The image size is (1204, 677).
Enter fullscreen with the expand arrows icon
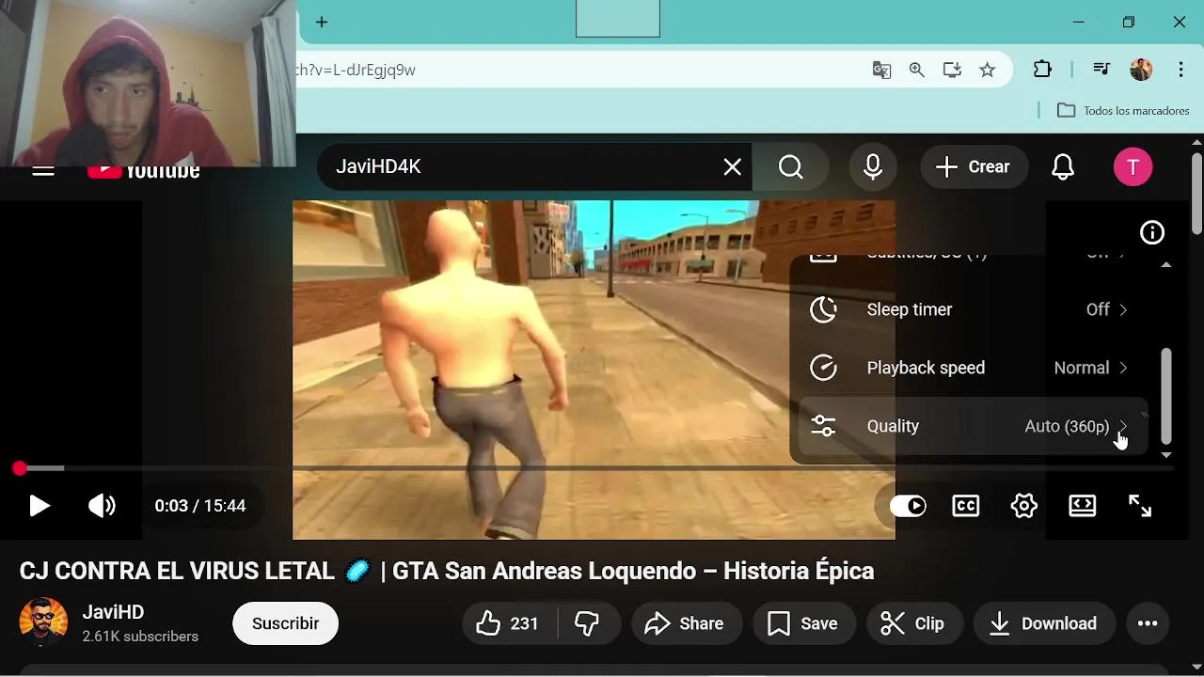(x=1140, y=506)
